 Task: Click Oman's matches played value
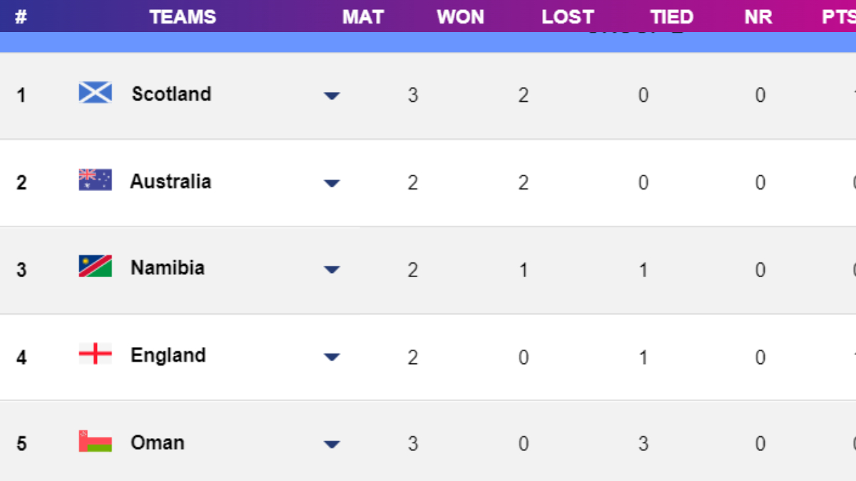coord(413,444)
